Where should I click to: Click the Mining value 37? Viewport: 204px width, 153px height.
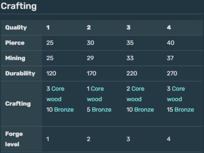point(170,58)
